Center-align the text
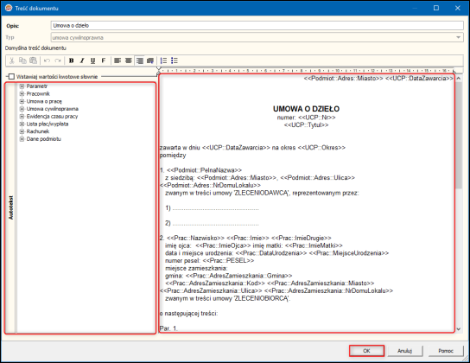Image resolution: width=470 pixels, height=363 pixels. 129,60
